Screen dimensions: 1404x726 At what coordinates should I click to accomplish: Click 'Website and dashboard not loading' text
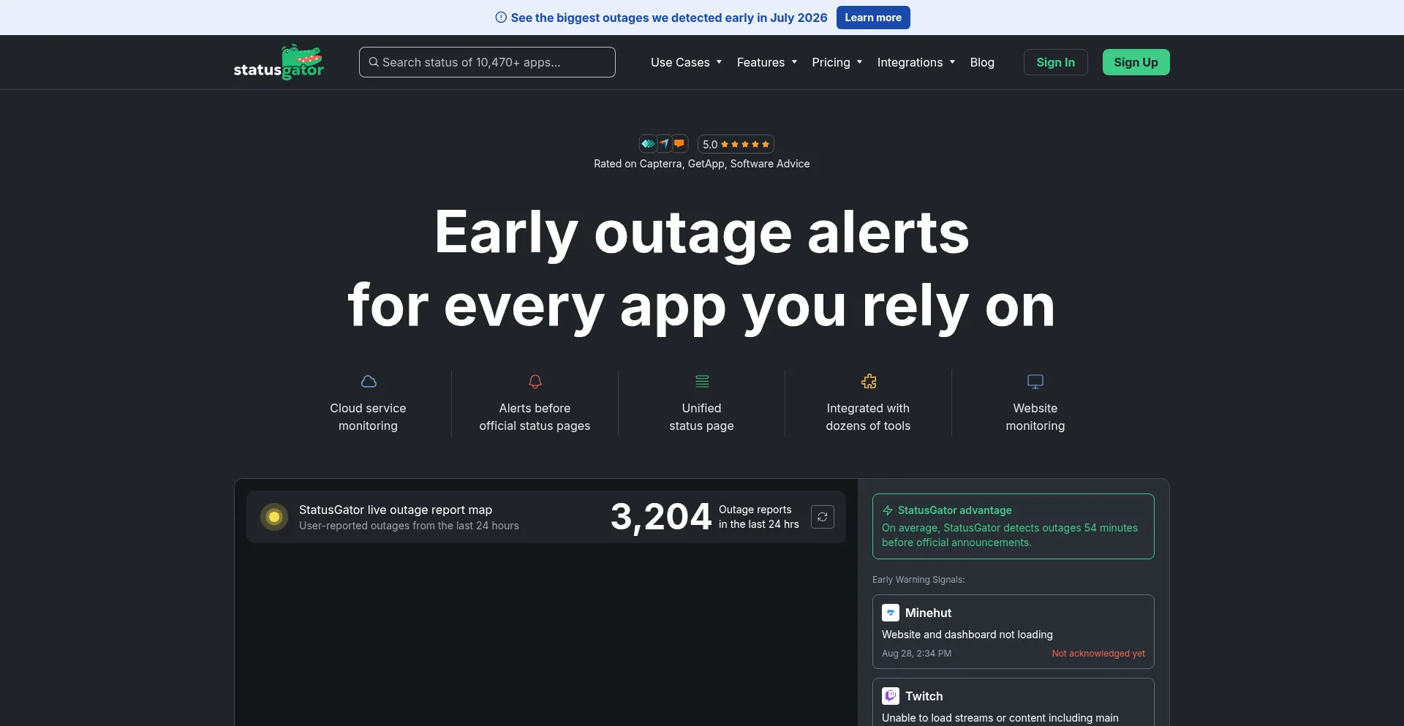coord(967,635)
